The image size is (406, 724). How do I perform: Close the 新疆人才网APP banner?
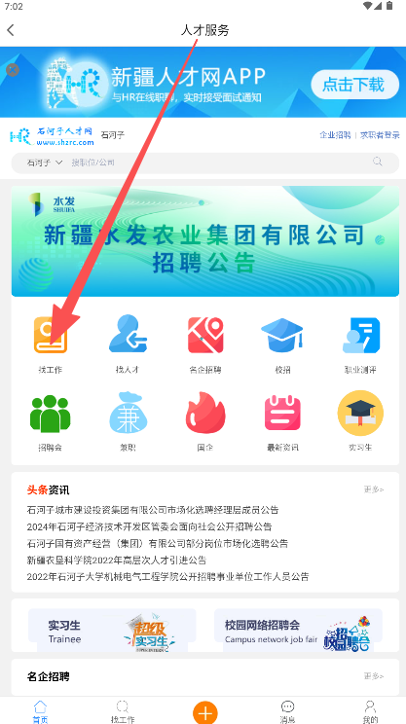[13, 70]
